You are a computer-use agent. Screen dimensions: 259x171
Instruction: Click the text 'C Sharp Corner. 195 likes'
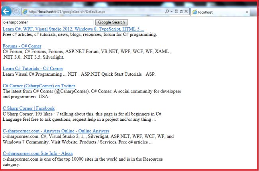[27, 114]
